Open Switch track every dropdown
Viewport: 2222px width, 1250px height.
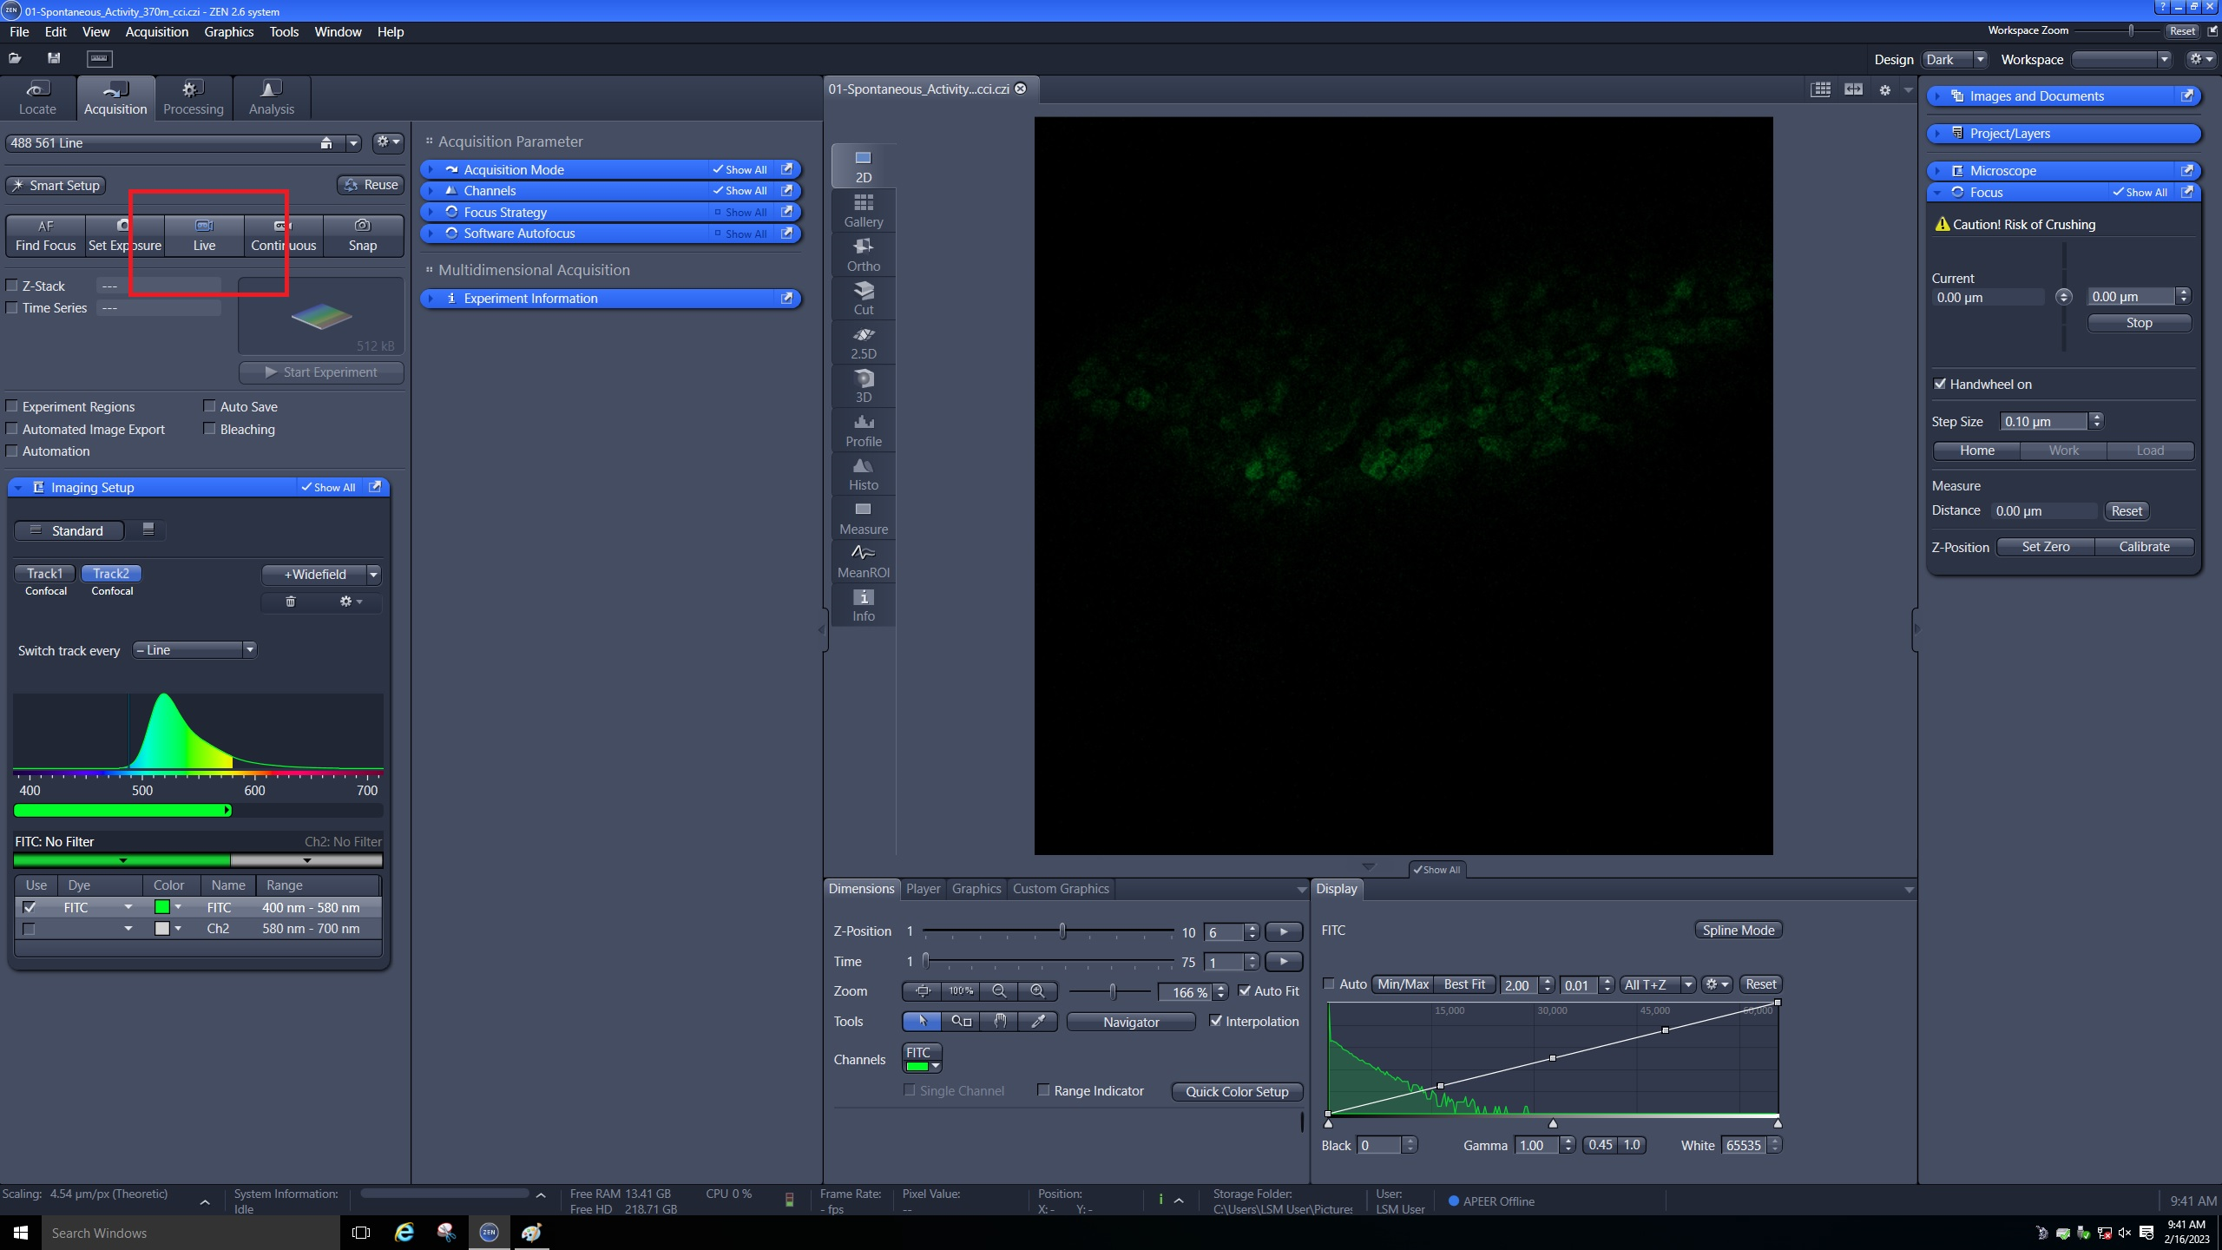pos(194,650)
